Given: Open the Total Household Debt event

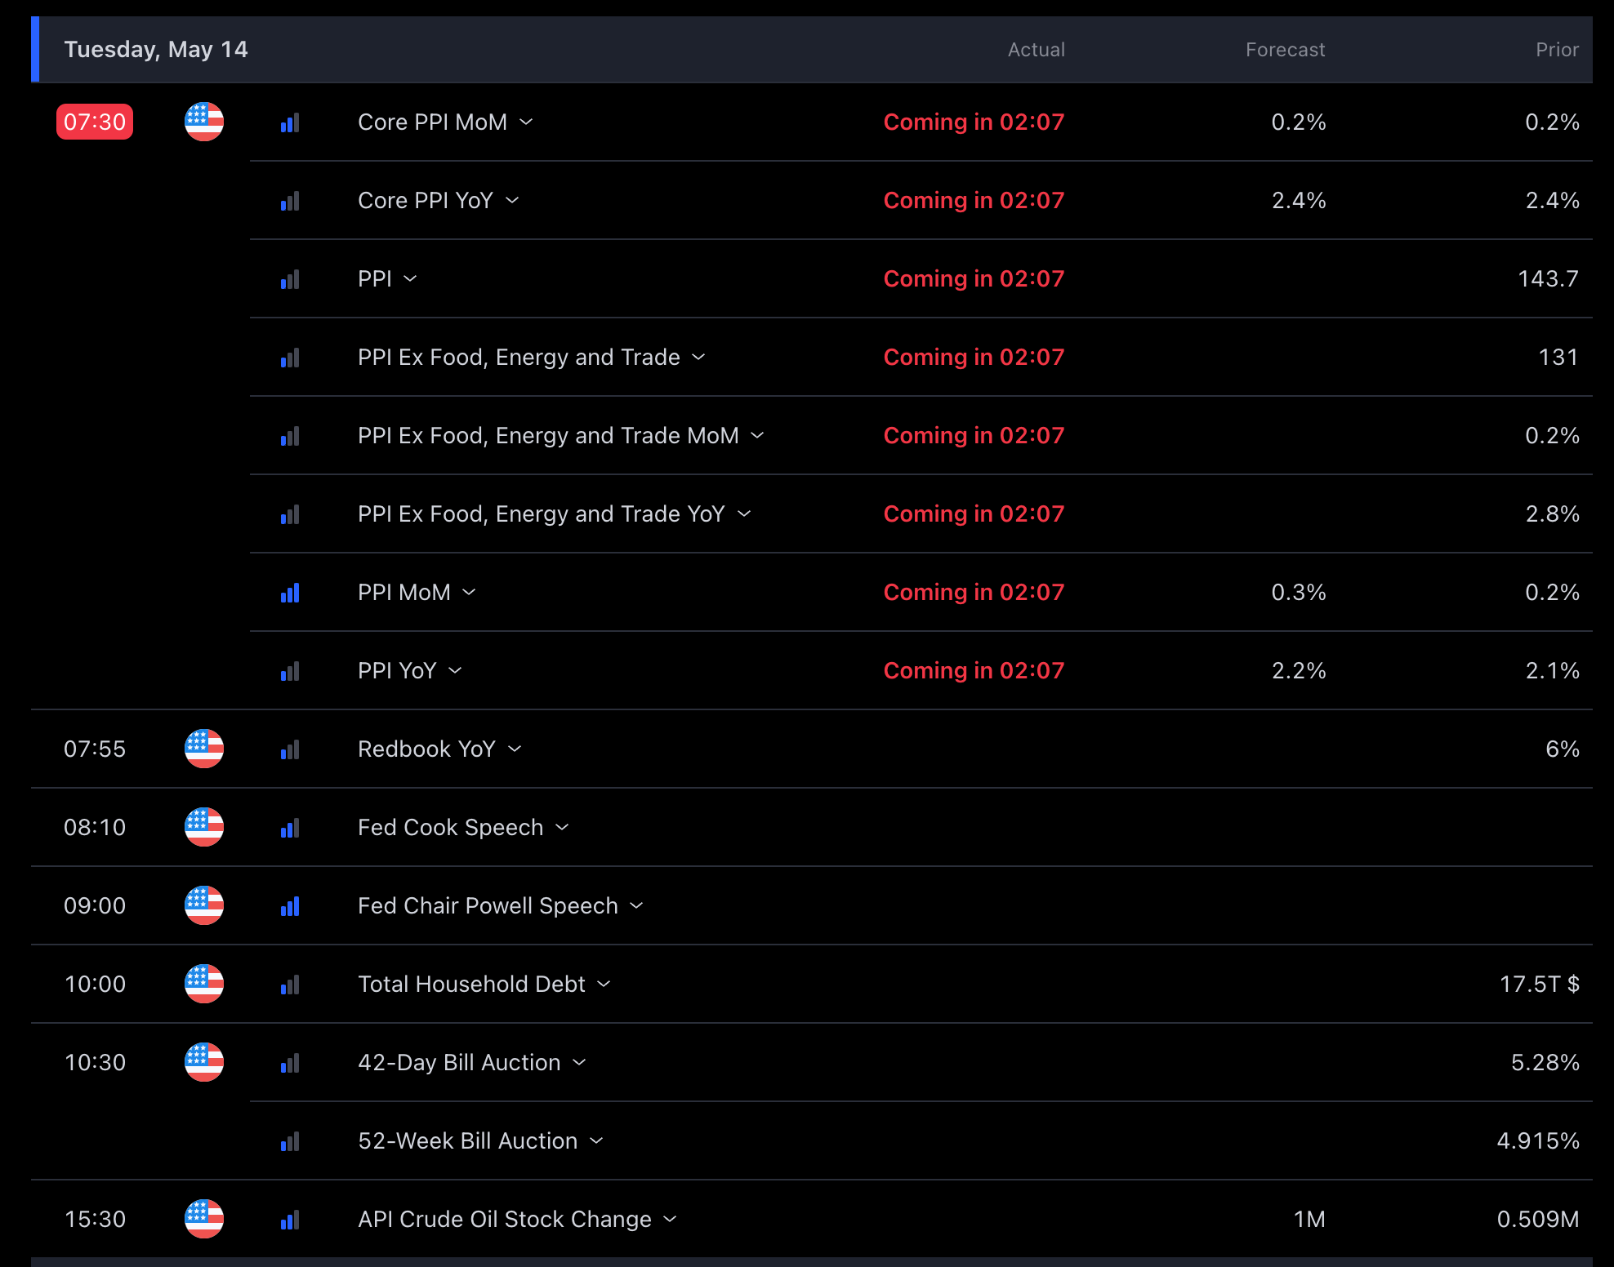Looking at the screenshot, I should (x=471, y=984).
